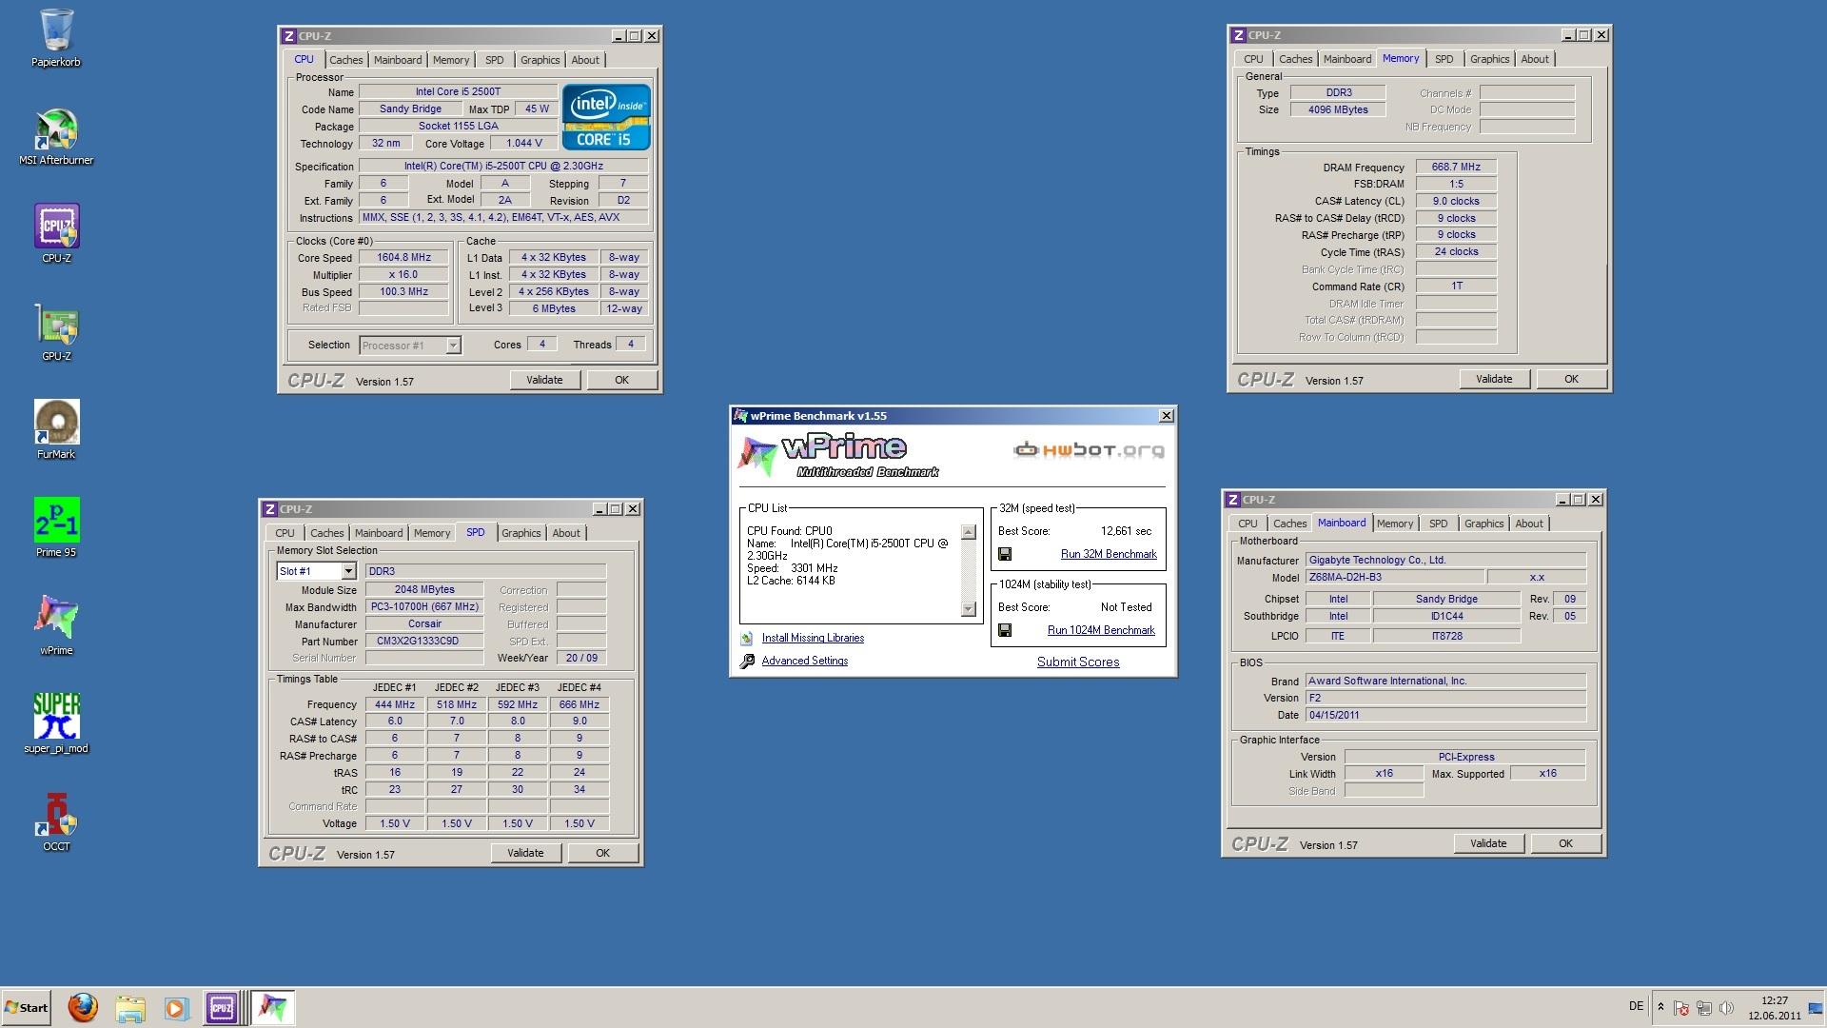Open Install Missing Libraries link
The width and height of the screenshot is (1827, 1028).
[813, 638]
